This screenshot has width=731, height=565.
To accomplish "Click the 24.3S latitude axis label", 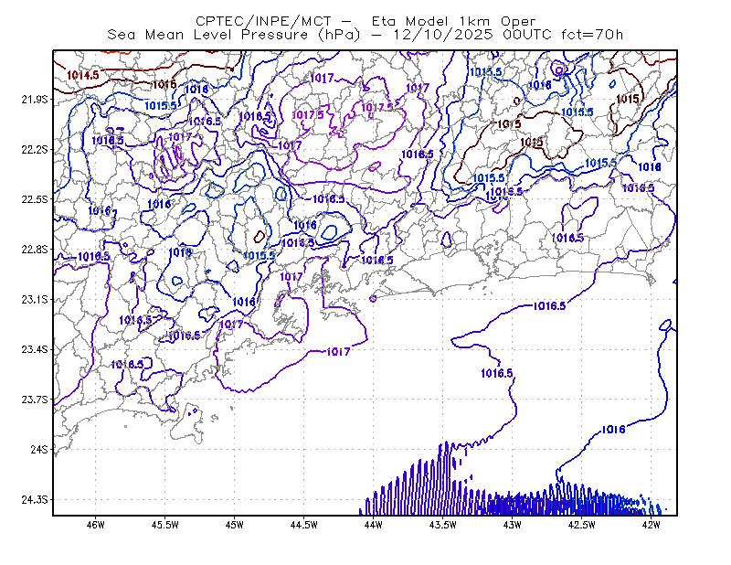I will pyautogui.click(x=35, y=500).
